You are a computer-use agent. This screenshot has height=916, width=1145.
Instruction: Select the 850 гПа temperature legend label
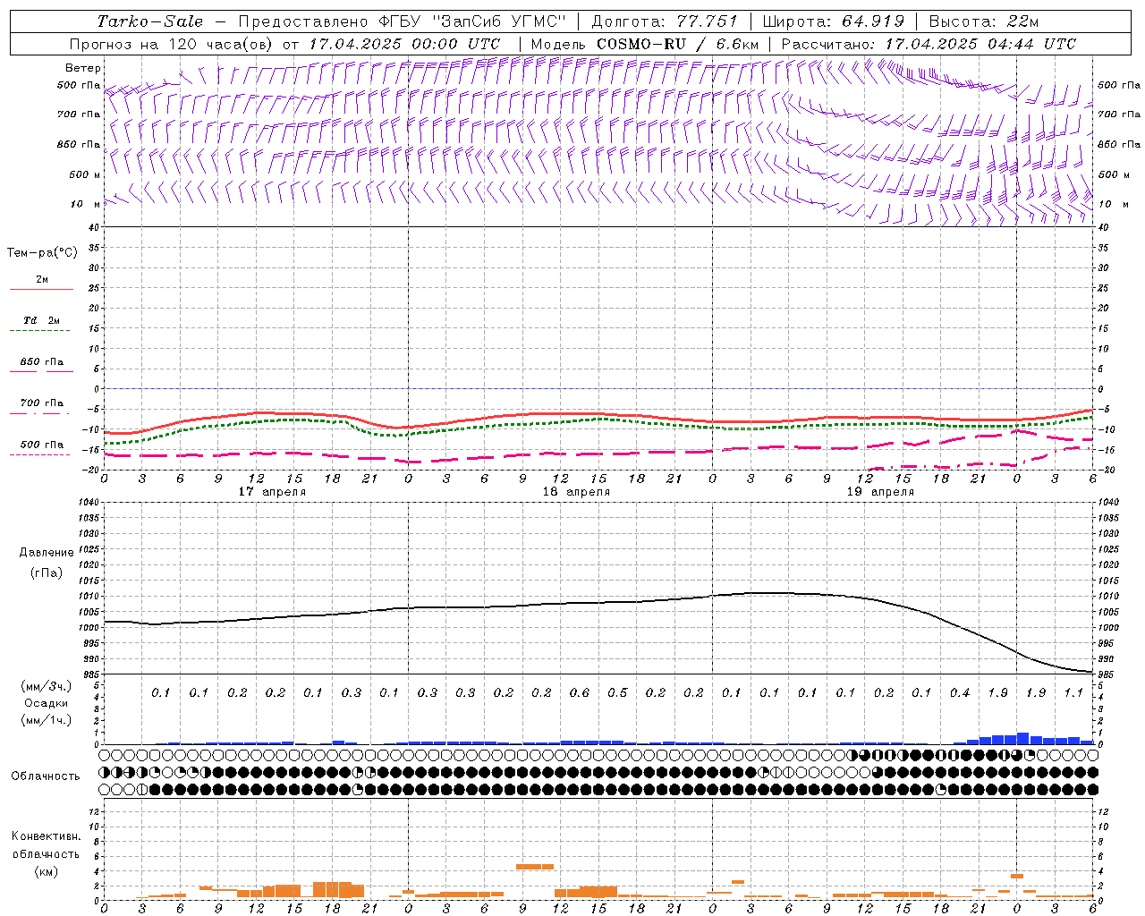pos(41,362)
